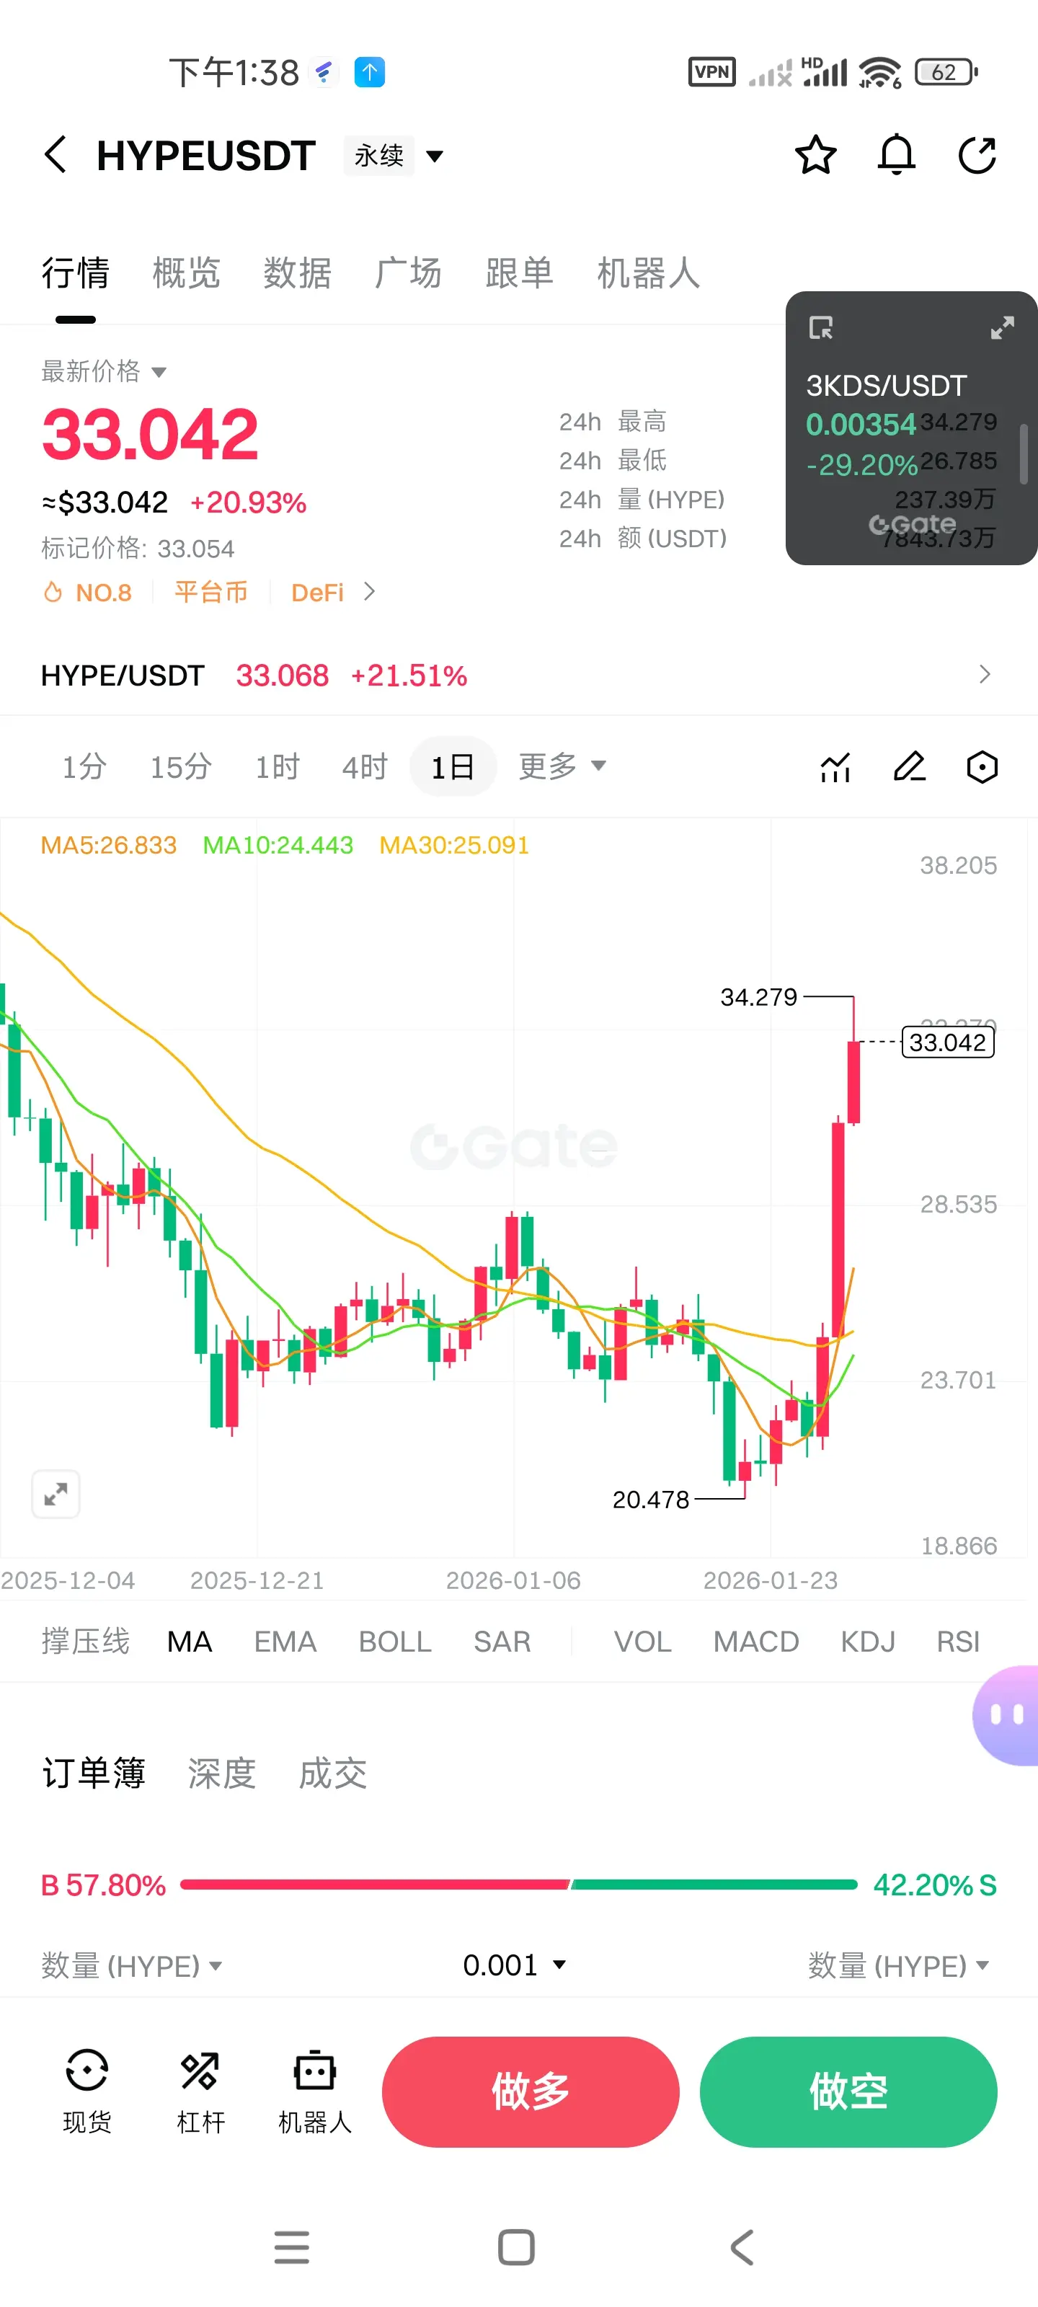
Task: Switch to the 深度 depth tab
Action: pyautogui.click(x=221, y=1774)
